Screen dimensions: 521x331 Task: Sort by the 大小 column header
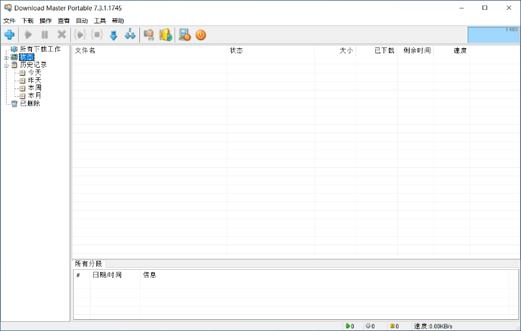tap(335, 51)
